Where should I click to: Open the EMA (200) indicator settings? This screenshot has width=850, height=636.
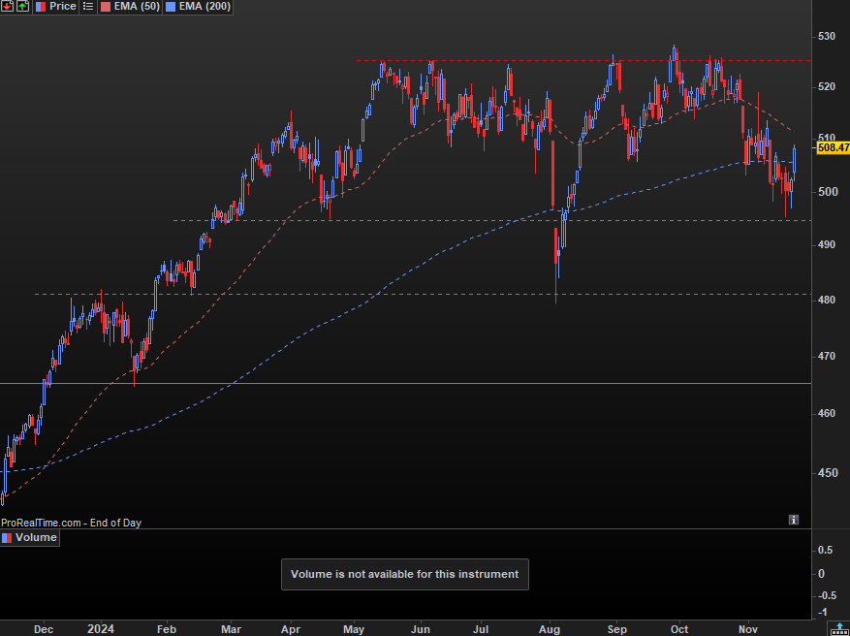[205, 7]
